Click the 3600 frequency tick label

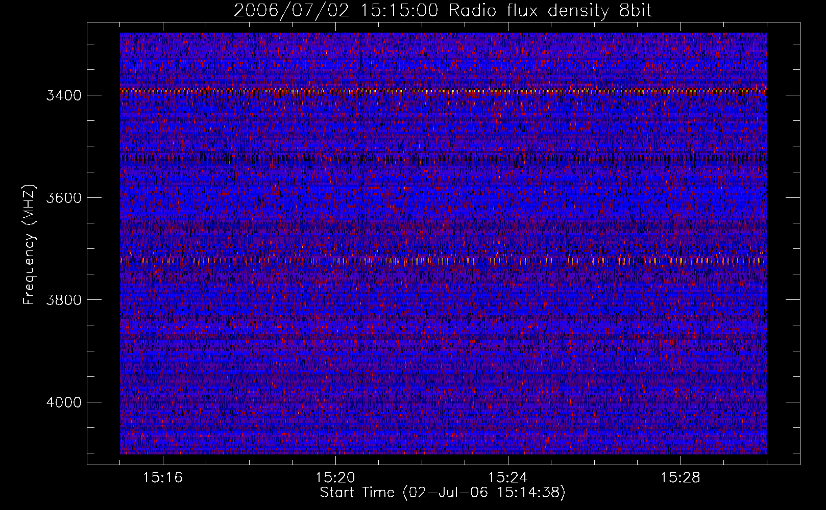point(64,198)
